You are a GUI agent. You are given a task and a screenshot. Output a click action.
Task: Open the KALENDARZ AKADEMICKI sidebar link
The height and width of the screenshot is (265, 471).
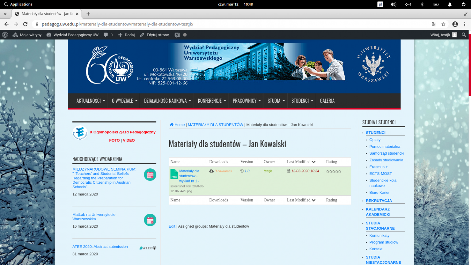pos(378,212)
